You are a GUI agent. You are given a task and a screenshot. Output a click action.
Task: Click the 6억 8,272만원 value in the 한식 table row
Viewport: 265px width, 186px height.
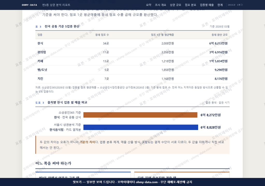coord(218,43)
